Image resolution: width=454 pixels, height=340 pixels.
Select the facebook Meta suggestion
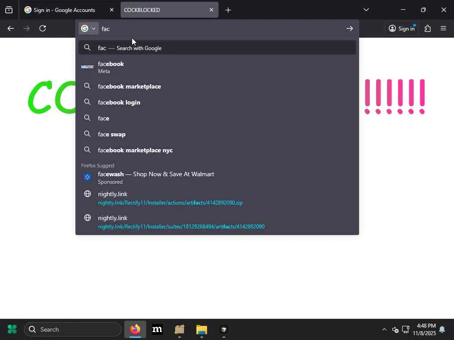[x=217, y=67]
